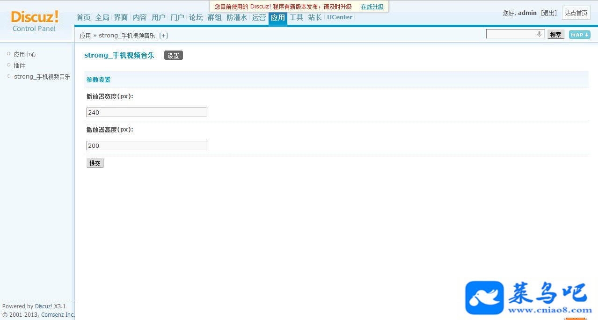Go to the 工具 menu tab
Screen dimensions: 598x320
coord(297,17)
